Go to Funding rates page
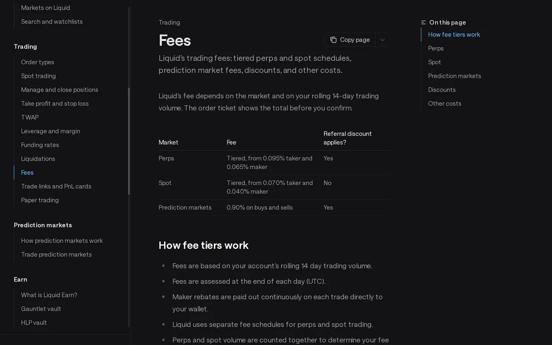552x345 pixels. click(x=40, y=145)
